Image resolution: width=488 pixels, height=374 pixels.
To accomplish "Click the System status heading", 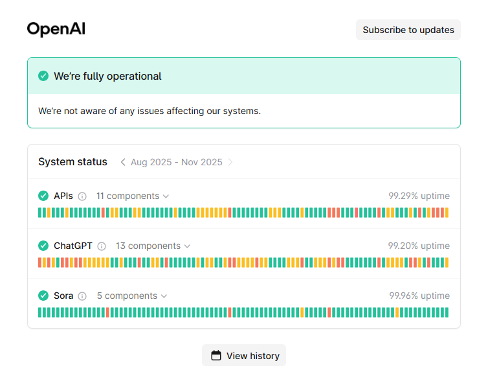I will [x=72, y=162].
